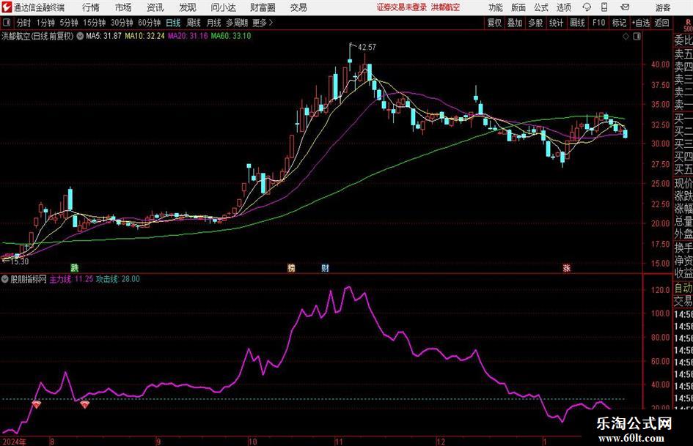The height and width of the screenshot is (446, 693).
Task: Open the 财富圈 menu
Action: [x=263, y=7]
